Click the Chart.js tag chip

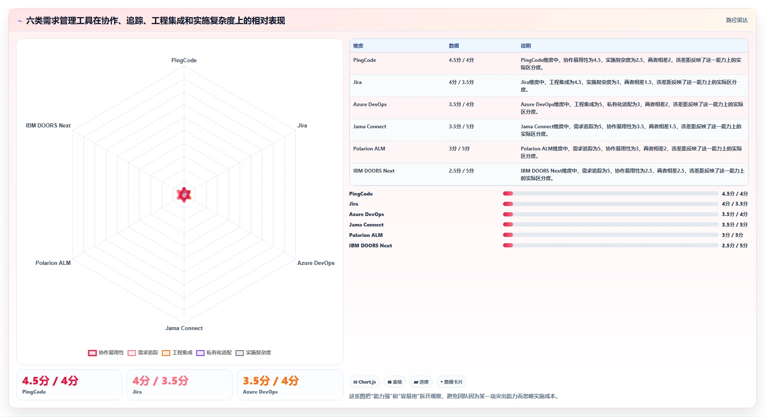click(x=365, y=382)
